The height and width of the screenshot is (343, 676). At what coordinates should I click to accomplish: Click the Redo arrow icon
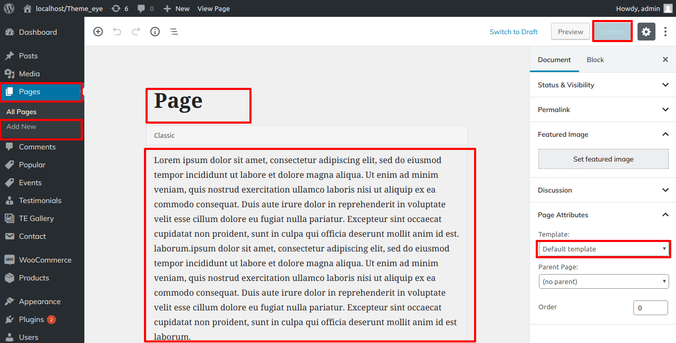[x=136, y=32]
